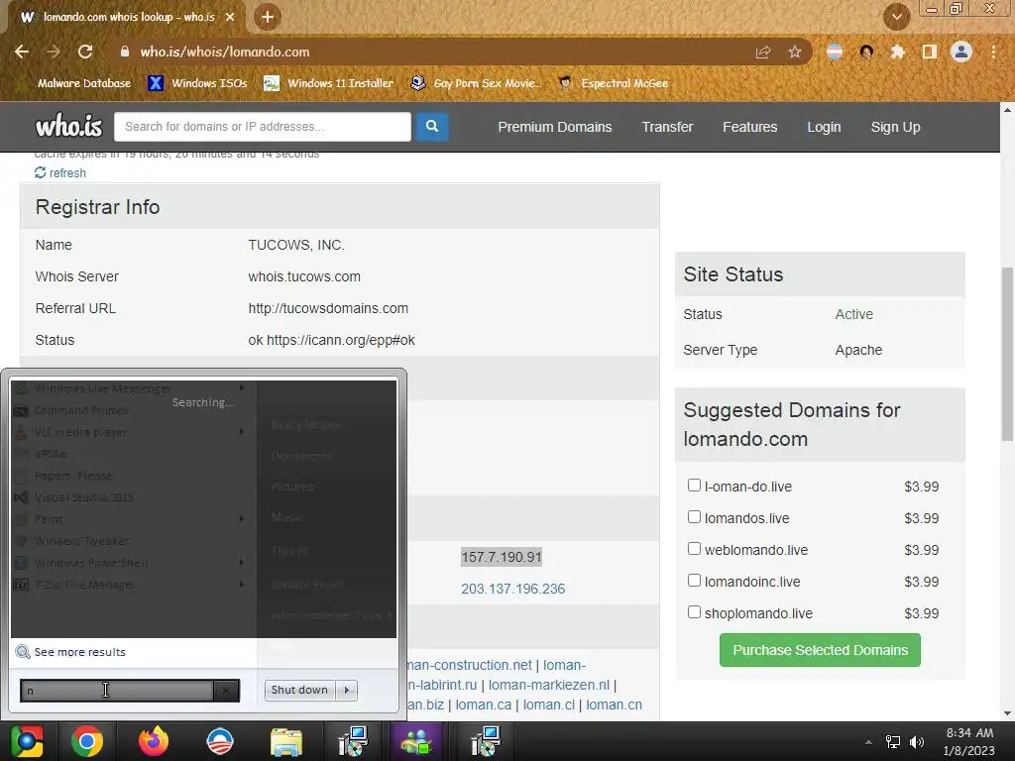Click the refresh cache link
This screenshot has width=1015, height=761.
click(x=60, y=172)
